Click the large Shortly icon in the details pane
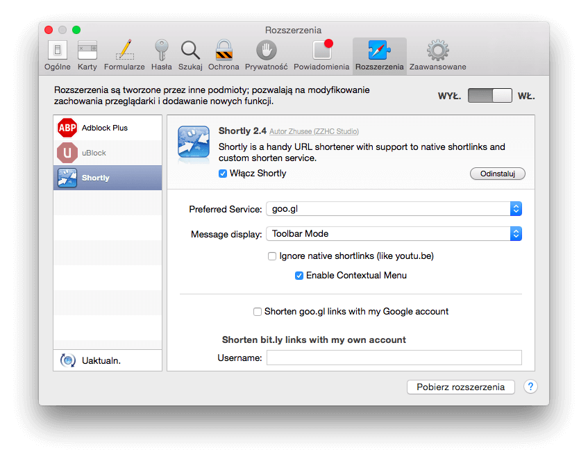 (194, 142)
